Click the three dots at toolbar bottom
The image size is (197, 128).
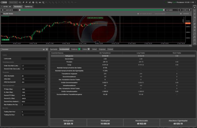pyautogui.click(x=195, y=43)
